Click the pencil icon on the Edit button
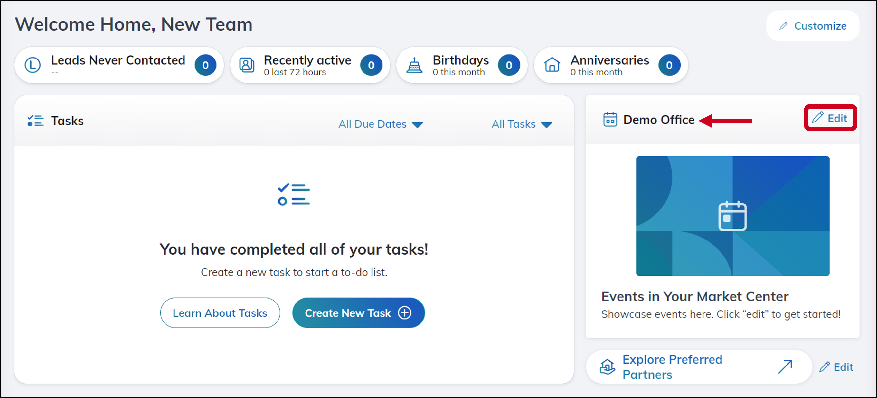The image size is (877, 398). click(818, 118)
